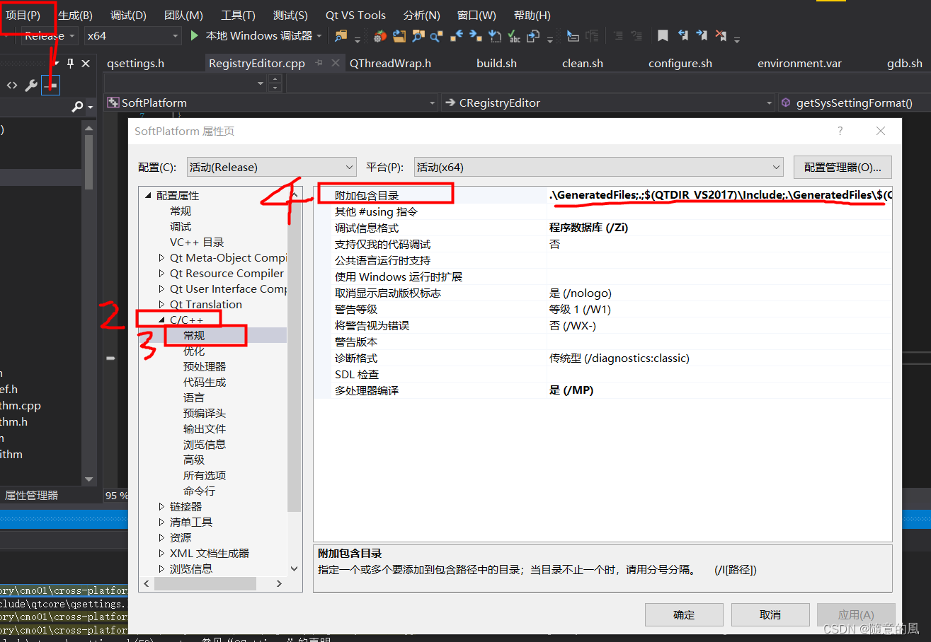
Task: Switch to the configure.sh tab
Action: tap(680, 63)
